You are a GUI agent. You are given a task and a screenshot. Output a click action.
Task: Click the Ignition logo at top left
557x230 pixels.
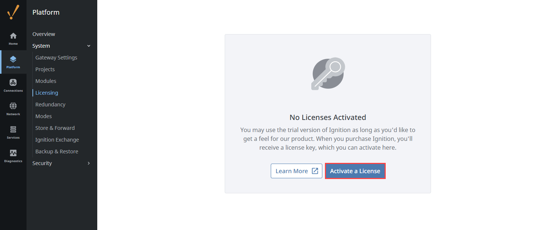(13, 12)
